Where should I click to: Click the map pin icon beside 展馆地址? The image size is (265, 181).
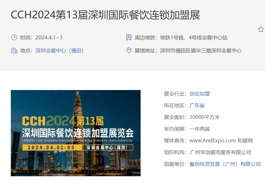pyautogui.click(x=129, y=50)
